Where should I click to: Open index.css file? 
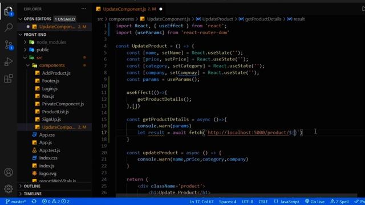coord(48,158)
